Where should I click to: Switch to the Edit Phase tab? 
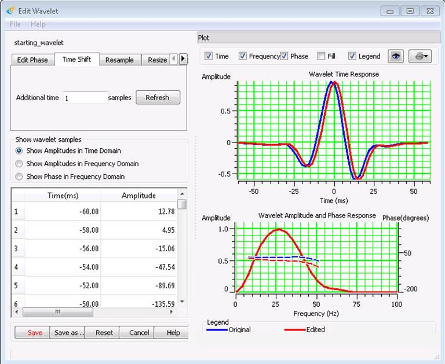click(32, 60)
